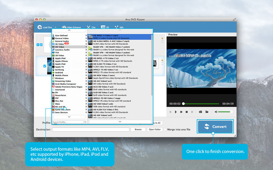Adjust the volume slider
This screenshot has width=273, height=170.
(225, 112)
